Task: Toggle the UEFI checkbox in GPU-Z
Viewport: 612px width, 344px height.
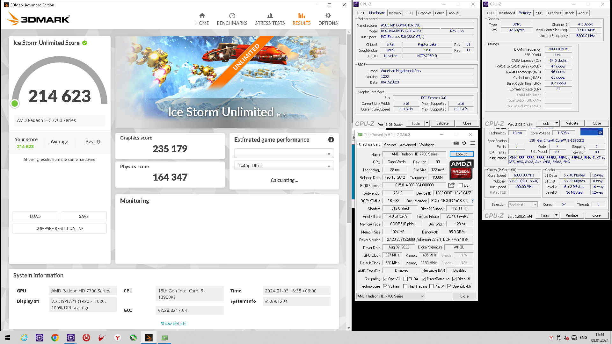Action: pyautogui.click(x=461, y=185)
